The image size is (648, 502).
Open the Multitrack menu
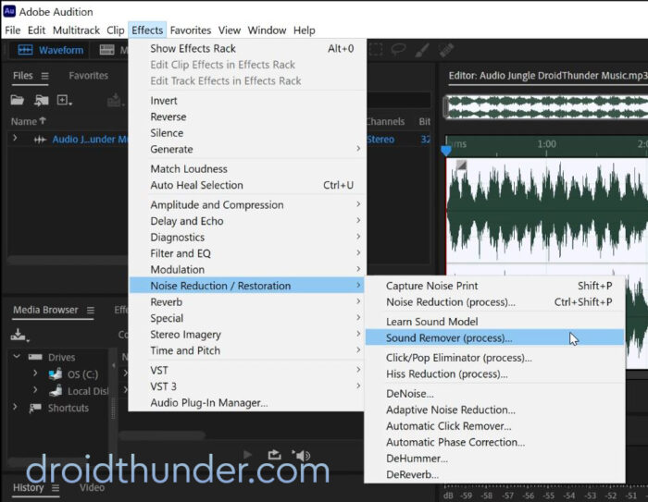pos(76,31)
